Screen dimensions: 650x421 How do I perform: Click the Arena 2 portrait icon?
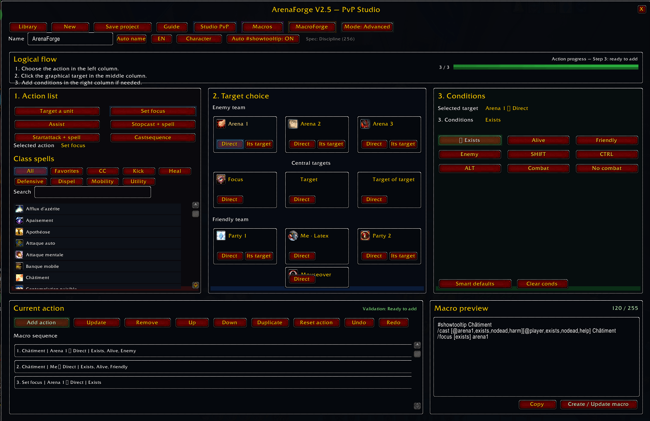coord(293,124)
